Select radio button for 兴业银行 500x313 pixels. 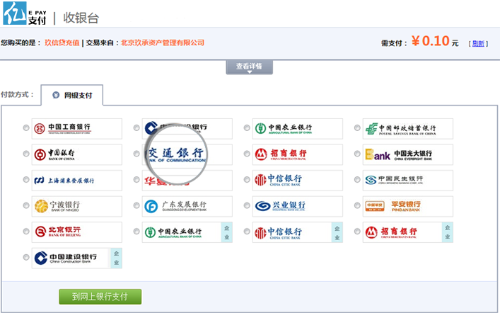point(247,205)
